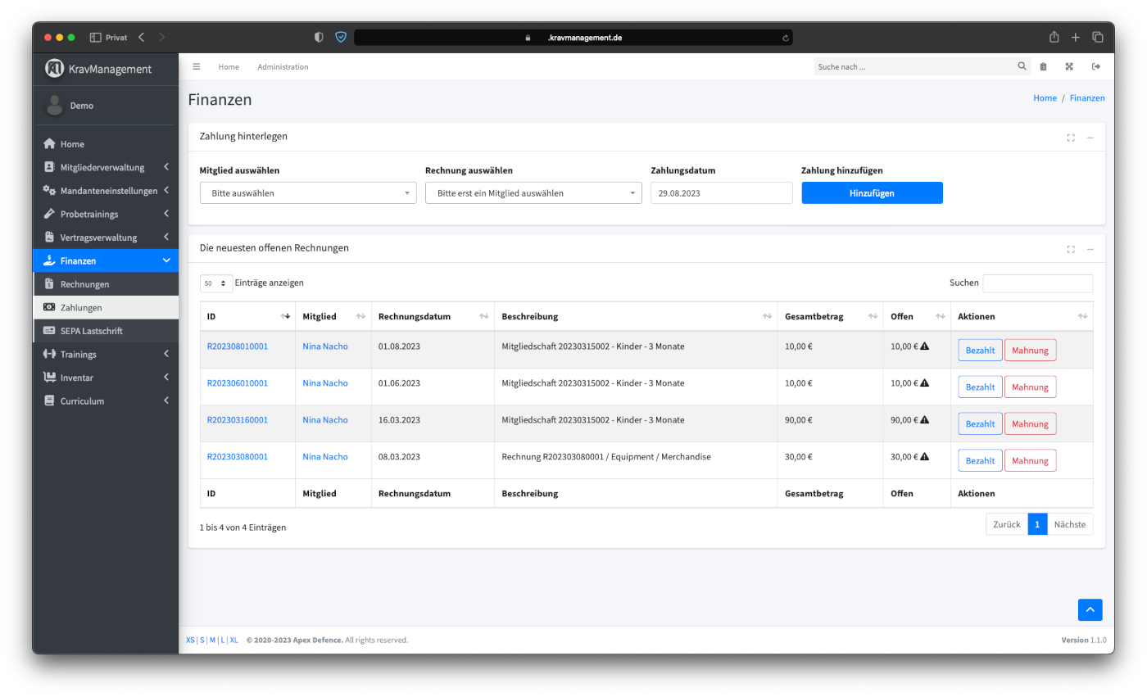1147x697 pixels.
Task: Expand Mitgliederverwaltung sidebar section
Action: [x=107, y=167]
